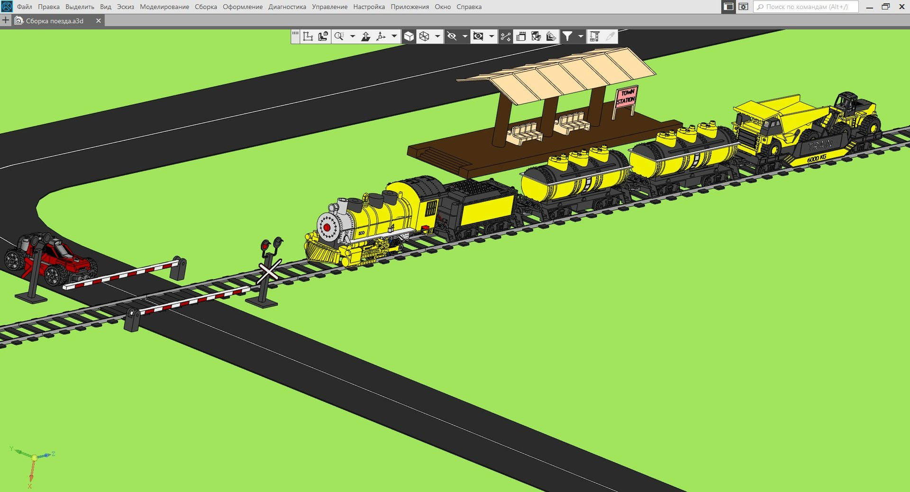The height and width of the screenshot is (492, 910).
Task: Expand the orientation dropdown arrow
Action: [394, 36]
